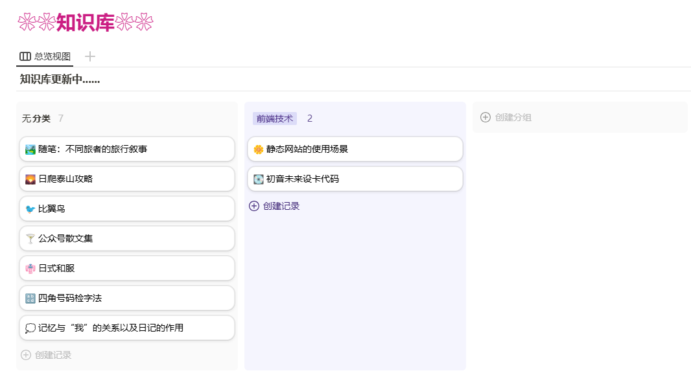
Task: Click the kimono icon beside 日式和服
Action: (30, 269)
